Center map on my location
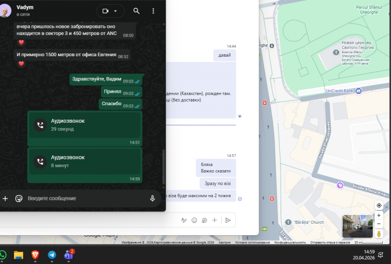The height and width of the screenshot is (264, 391). click(x=379, y=206)
